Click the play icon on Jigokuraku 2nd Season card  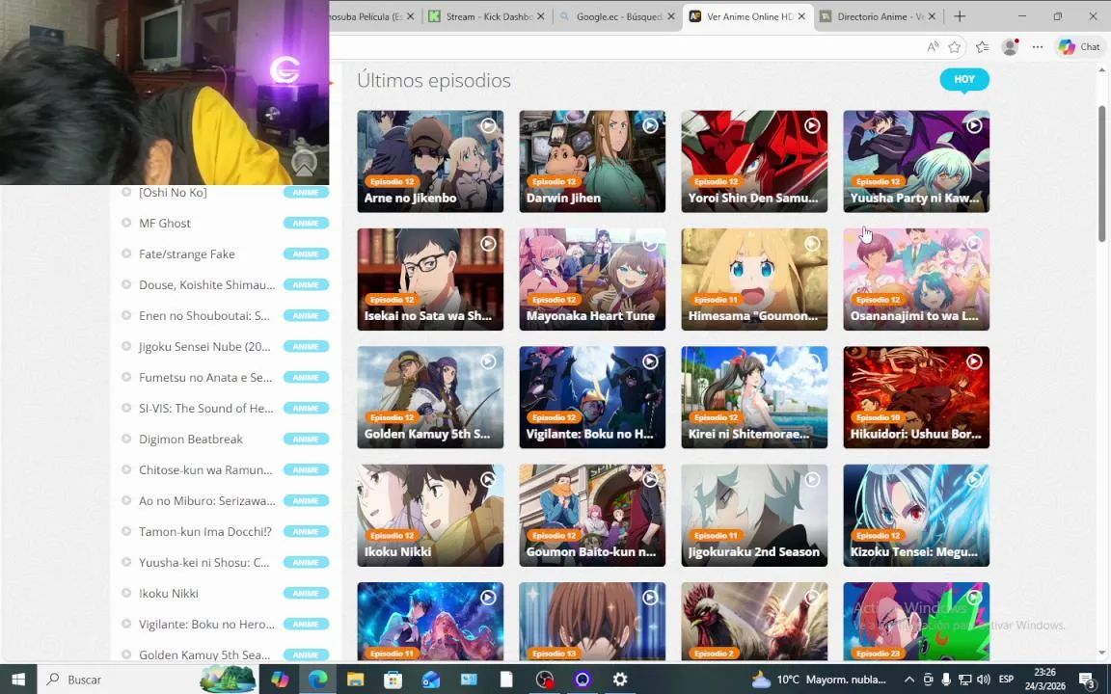[812, 479]
